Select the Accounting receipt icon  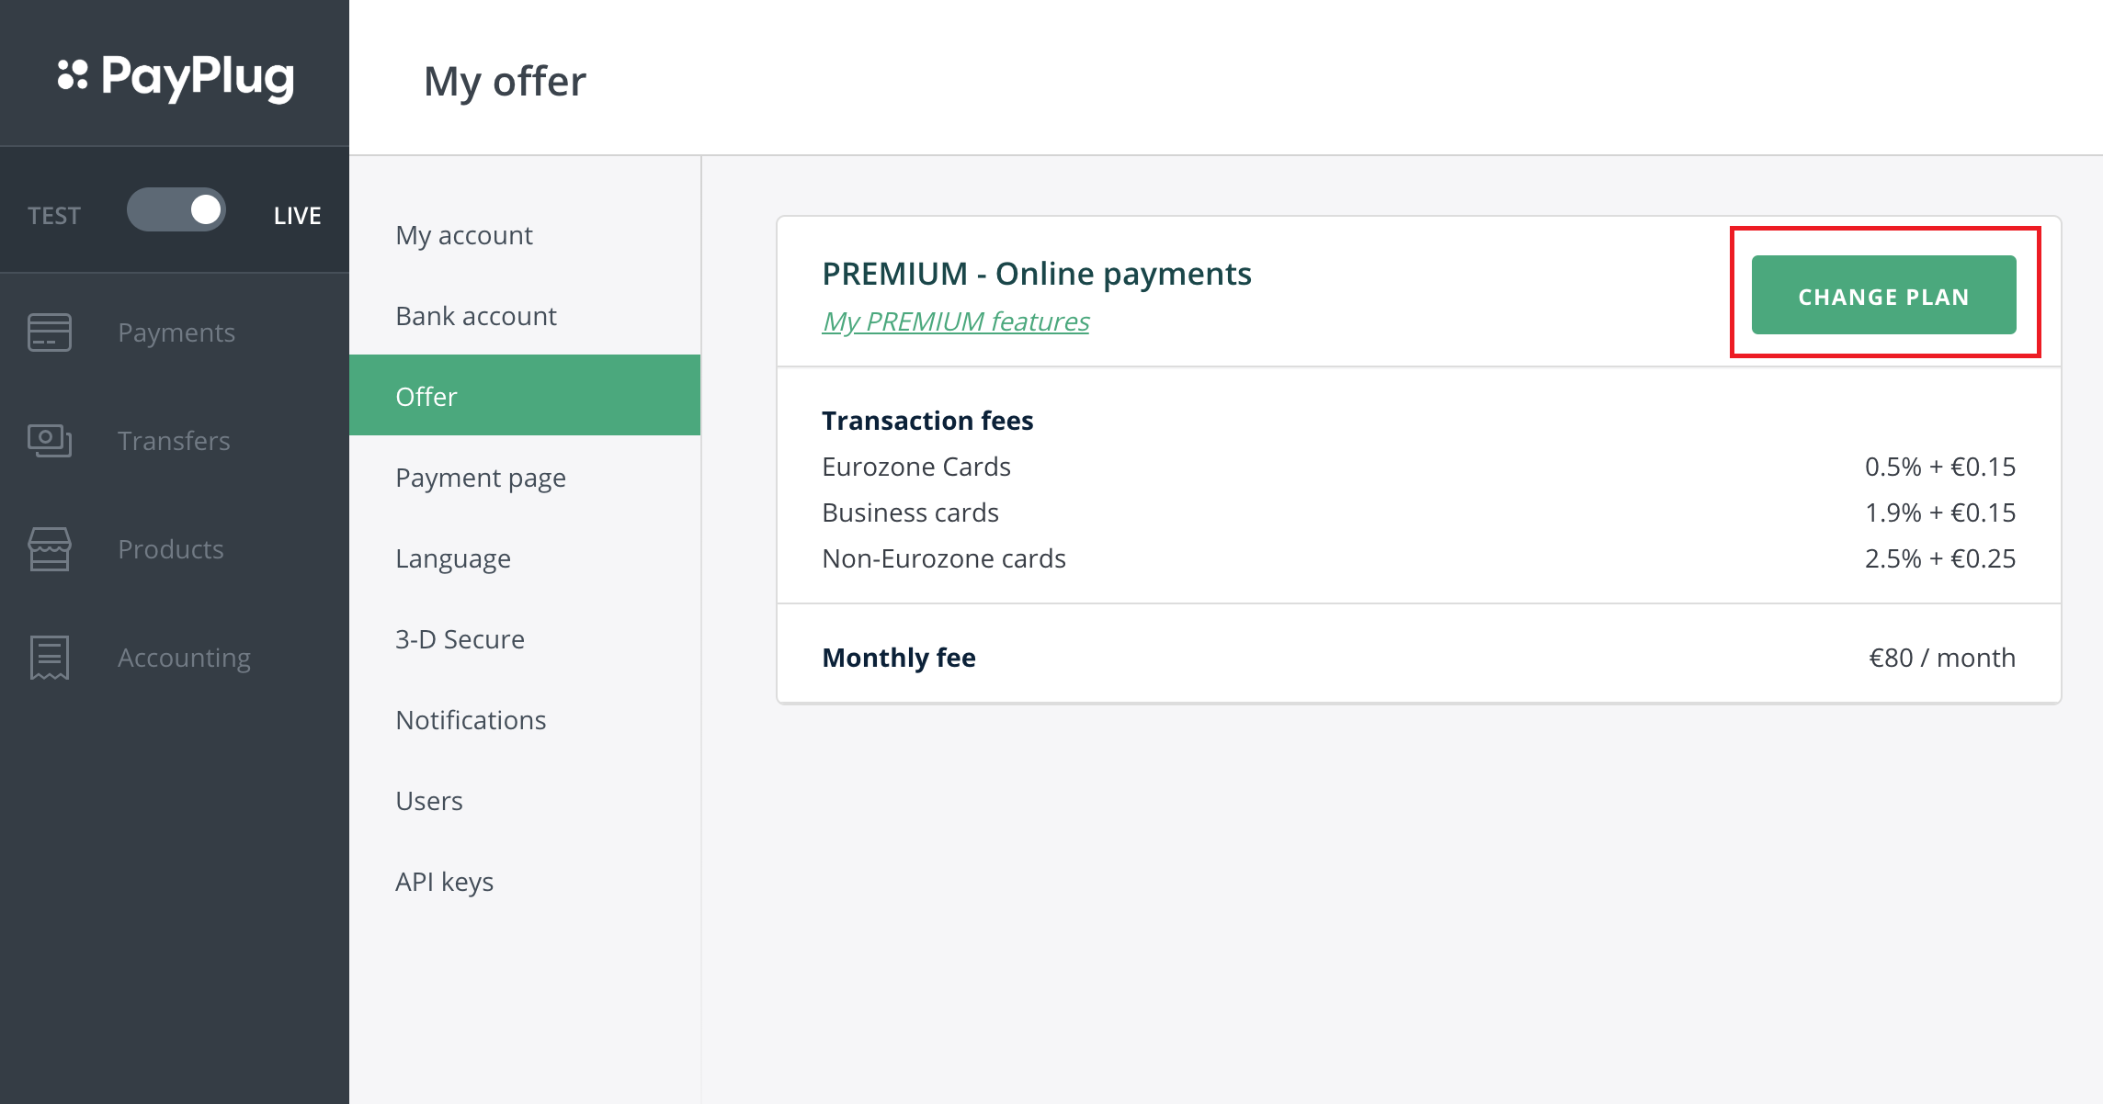(50, 658)
